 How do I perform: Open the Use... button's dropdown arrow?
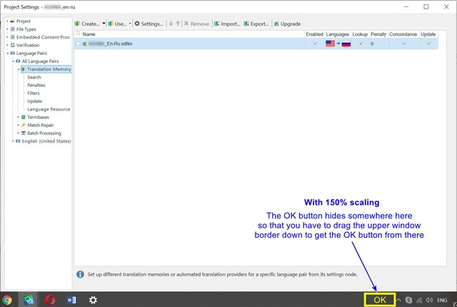click(x=130, y=24)
